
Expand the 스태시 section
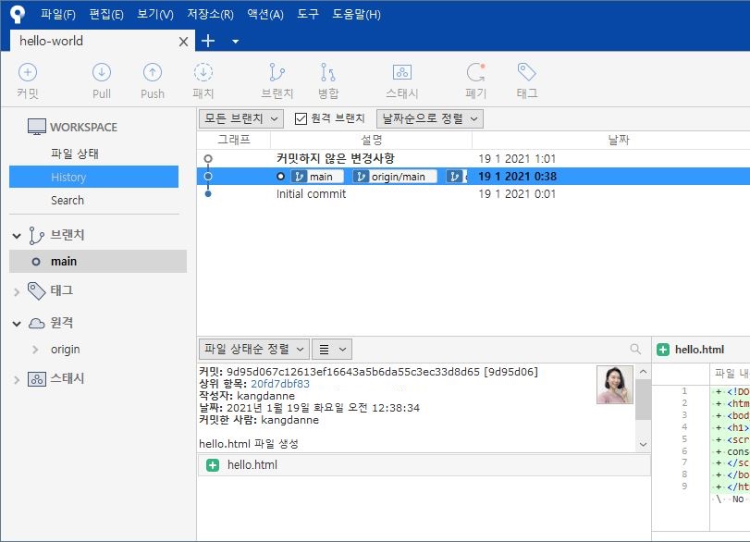click(x=17, y=380)
